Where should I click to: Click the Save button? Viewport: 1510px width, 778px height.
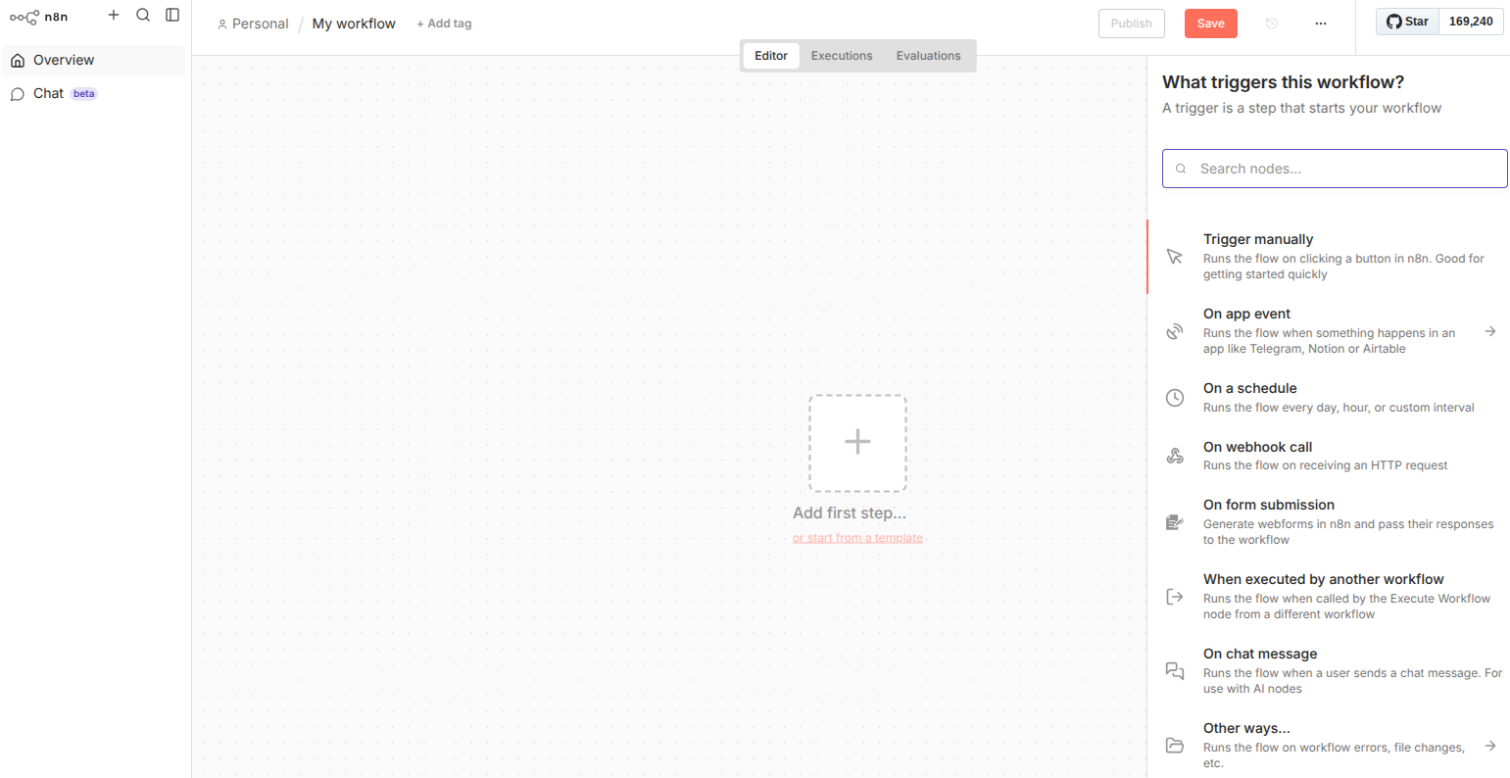(1210, 24)
